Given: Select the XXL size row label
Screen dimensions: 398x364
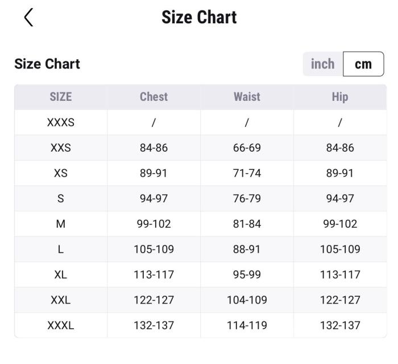Looking at the screenshot, I should pos(61,300).
